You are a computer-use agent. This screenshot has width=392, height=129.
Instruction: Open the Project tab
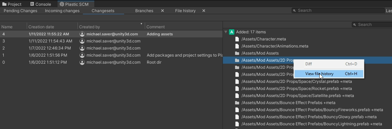(12, 4)
